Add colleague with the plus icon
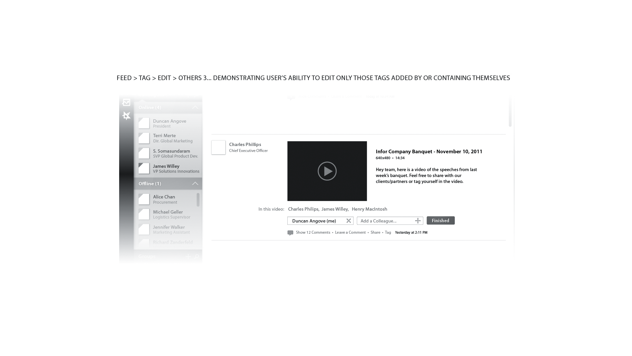 point(418,221)
